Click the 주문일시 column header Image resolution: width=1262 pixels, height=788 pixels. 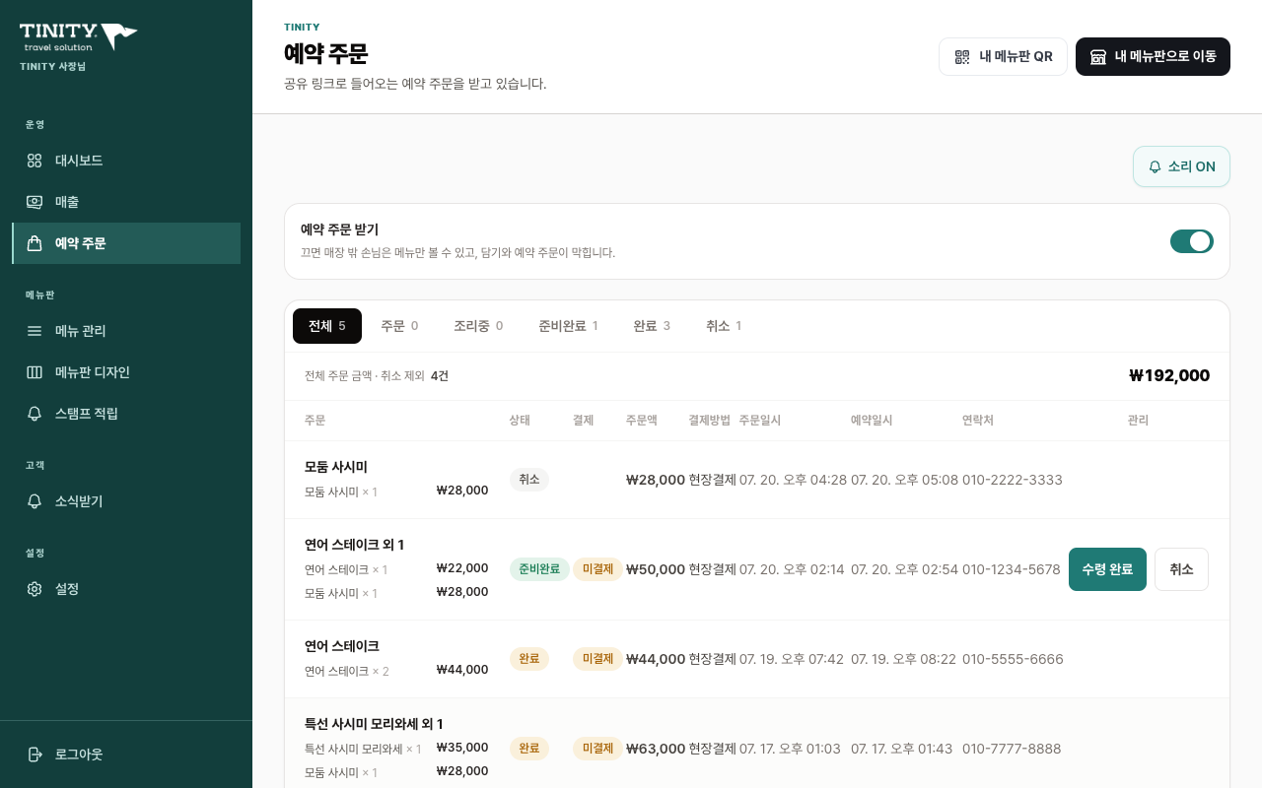[x=760, y=421]
